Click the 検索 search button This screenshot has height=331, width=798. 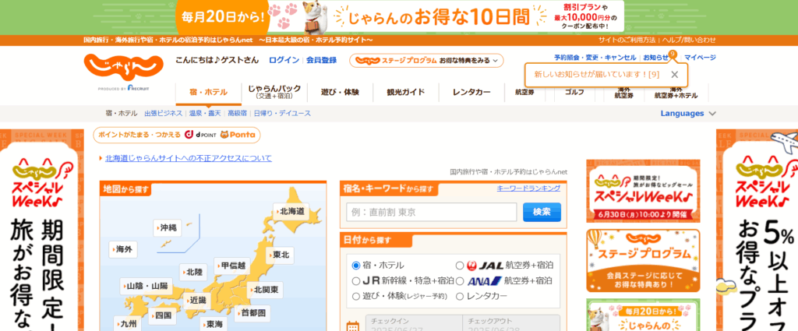542,212
